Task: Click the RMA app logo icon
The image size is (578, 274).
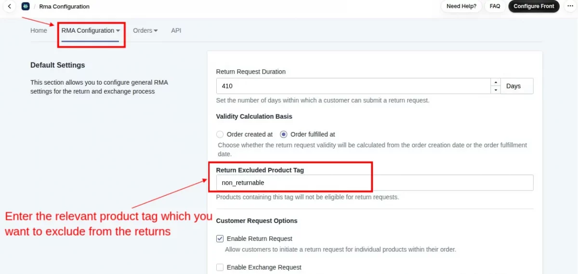Action: (x=26, y=6)
